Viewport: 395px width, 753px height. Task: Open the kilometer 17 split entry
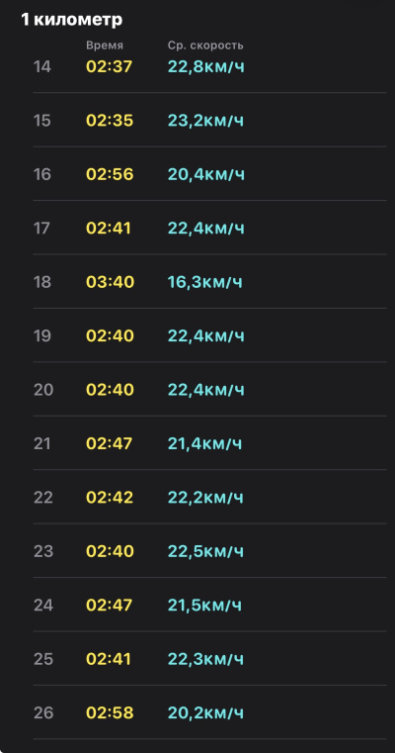(209, 228)
